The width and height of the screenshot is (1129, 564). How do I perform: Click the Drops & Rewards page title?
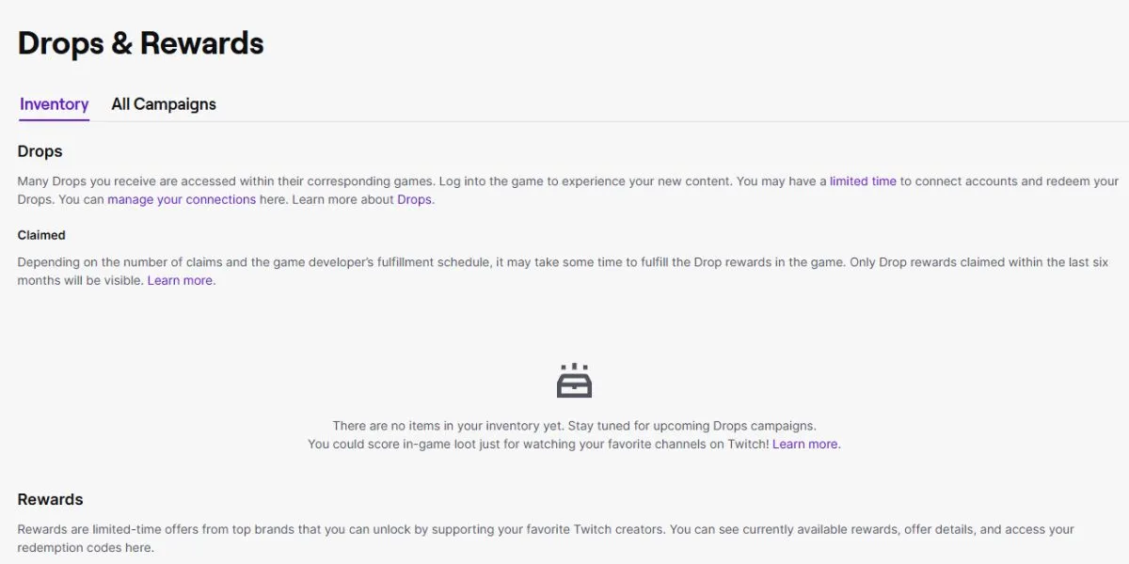point(141,43)
